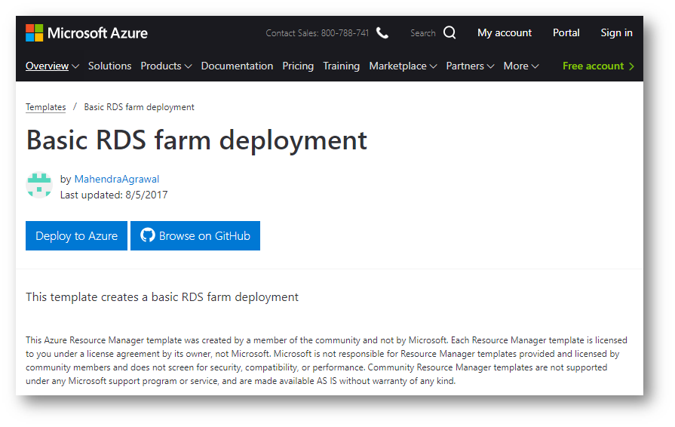675x427 pixels.
Task: Expand the More dropdown chevron
Action: [535, 66]
